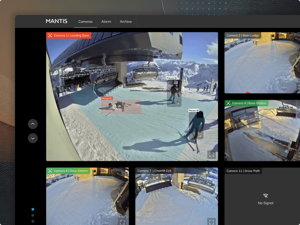Click the No Signal text
This screenshot has height=225, width=300.
point(266,203)
